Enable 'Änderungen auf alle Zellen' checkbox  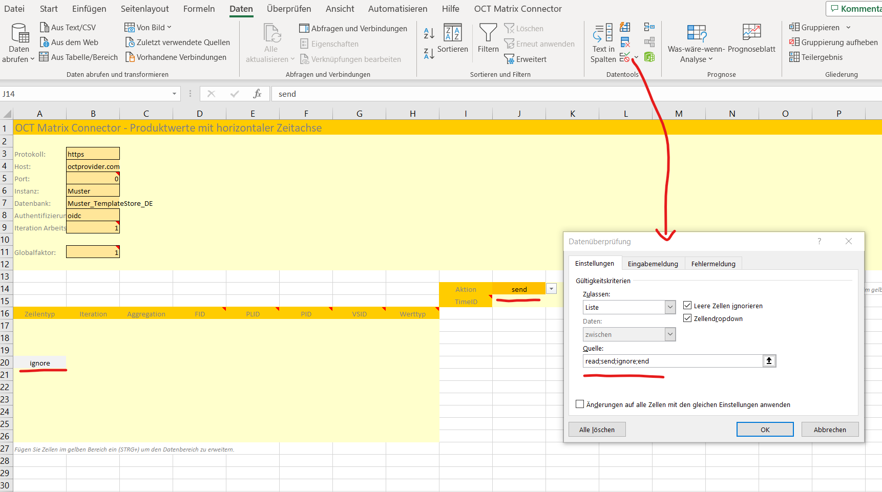(x=580, y=404)
